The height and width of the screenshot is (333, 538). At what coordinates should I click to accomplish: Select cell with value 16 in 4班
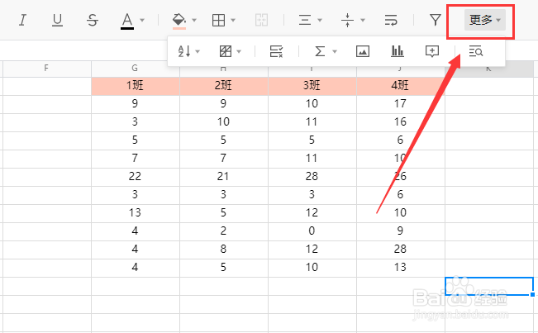pos(401,122)
